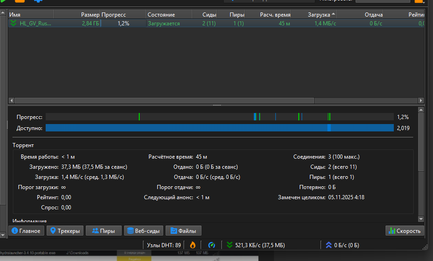
Task: Click the blue settings gear icon
Action: (38, 1)
